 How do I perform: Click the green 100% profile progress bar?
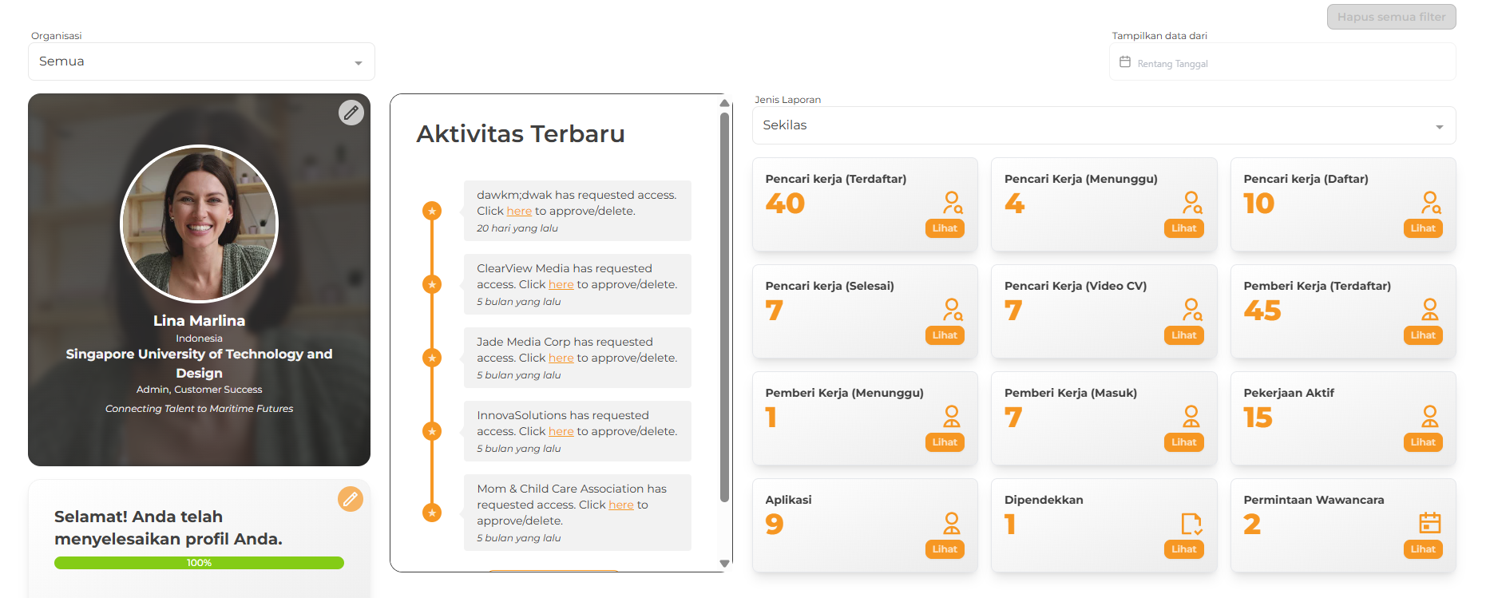click(x=199, y=563)
